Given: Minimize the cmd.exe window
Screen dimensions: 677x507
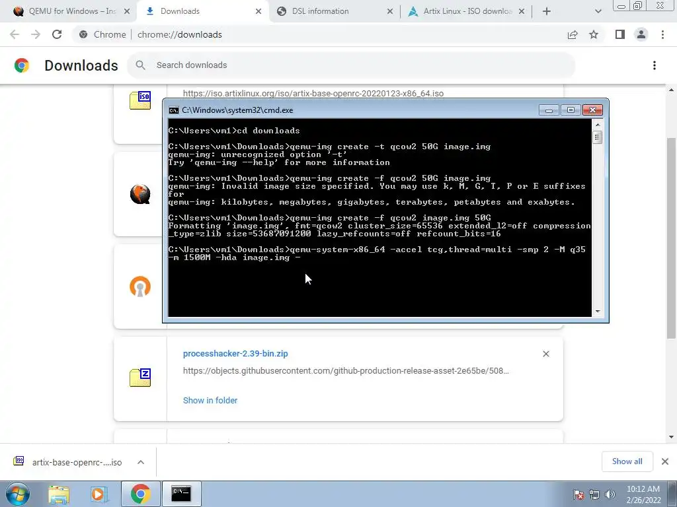Looking at the screenshot, I should pyautogui.click(x=549, y=110).
